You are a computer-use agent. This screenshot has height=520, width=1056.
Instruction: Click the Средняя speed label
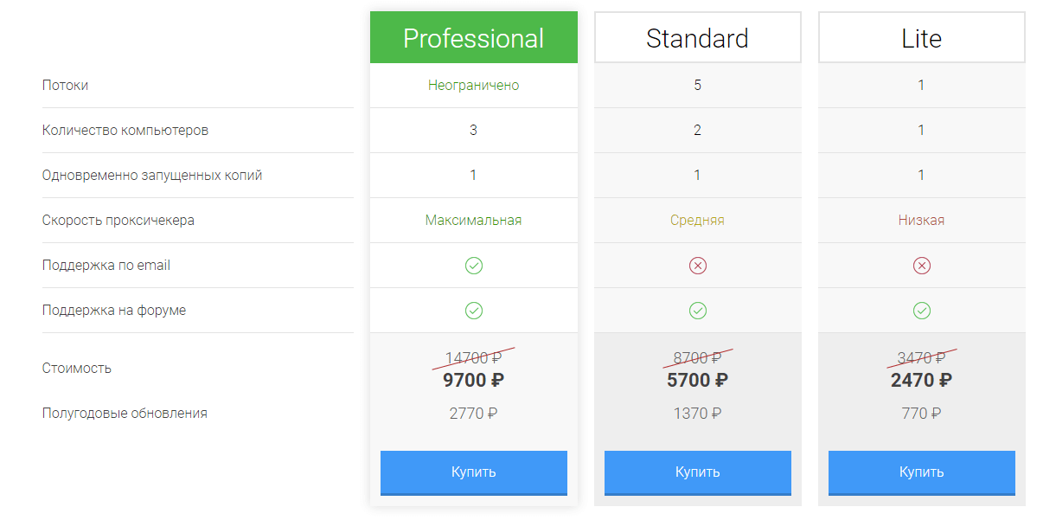click(698, 221)
